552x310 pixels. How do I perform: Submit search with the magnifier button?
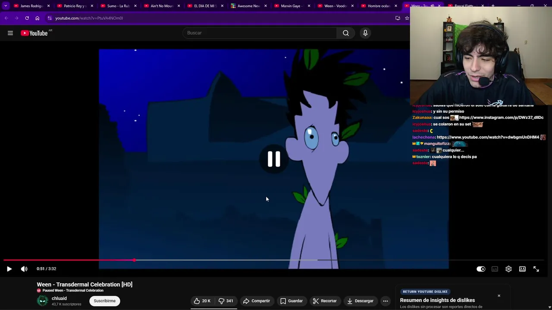[346, 33]
